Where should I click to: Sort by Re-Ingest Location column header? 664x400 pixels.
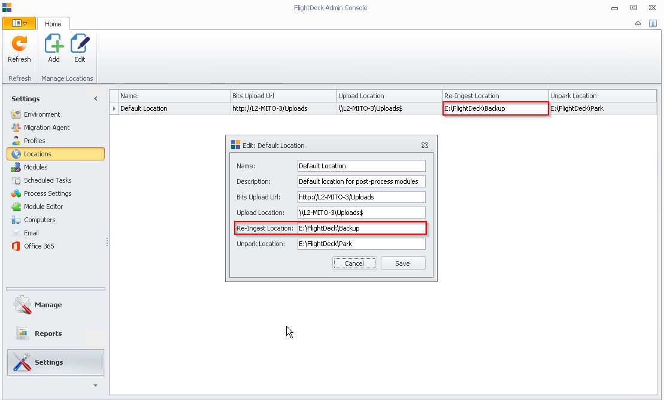(x=496, y=96)
